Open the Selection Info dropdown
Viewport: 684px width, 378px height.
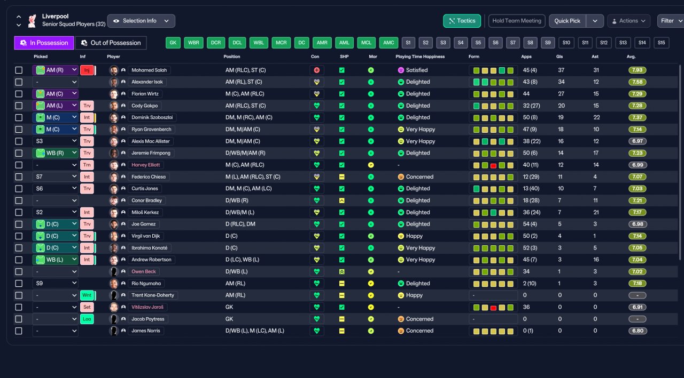[x=141, y=21]
